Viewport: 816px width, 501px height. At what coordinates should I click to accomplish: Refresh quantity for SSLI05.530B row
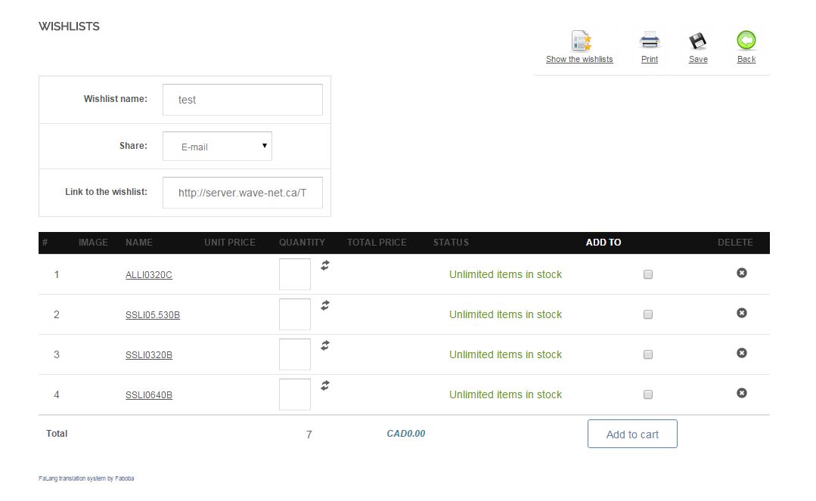(x=325, y=305)
